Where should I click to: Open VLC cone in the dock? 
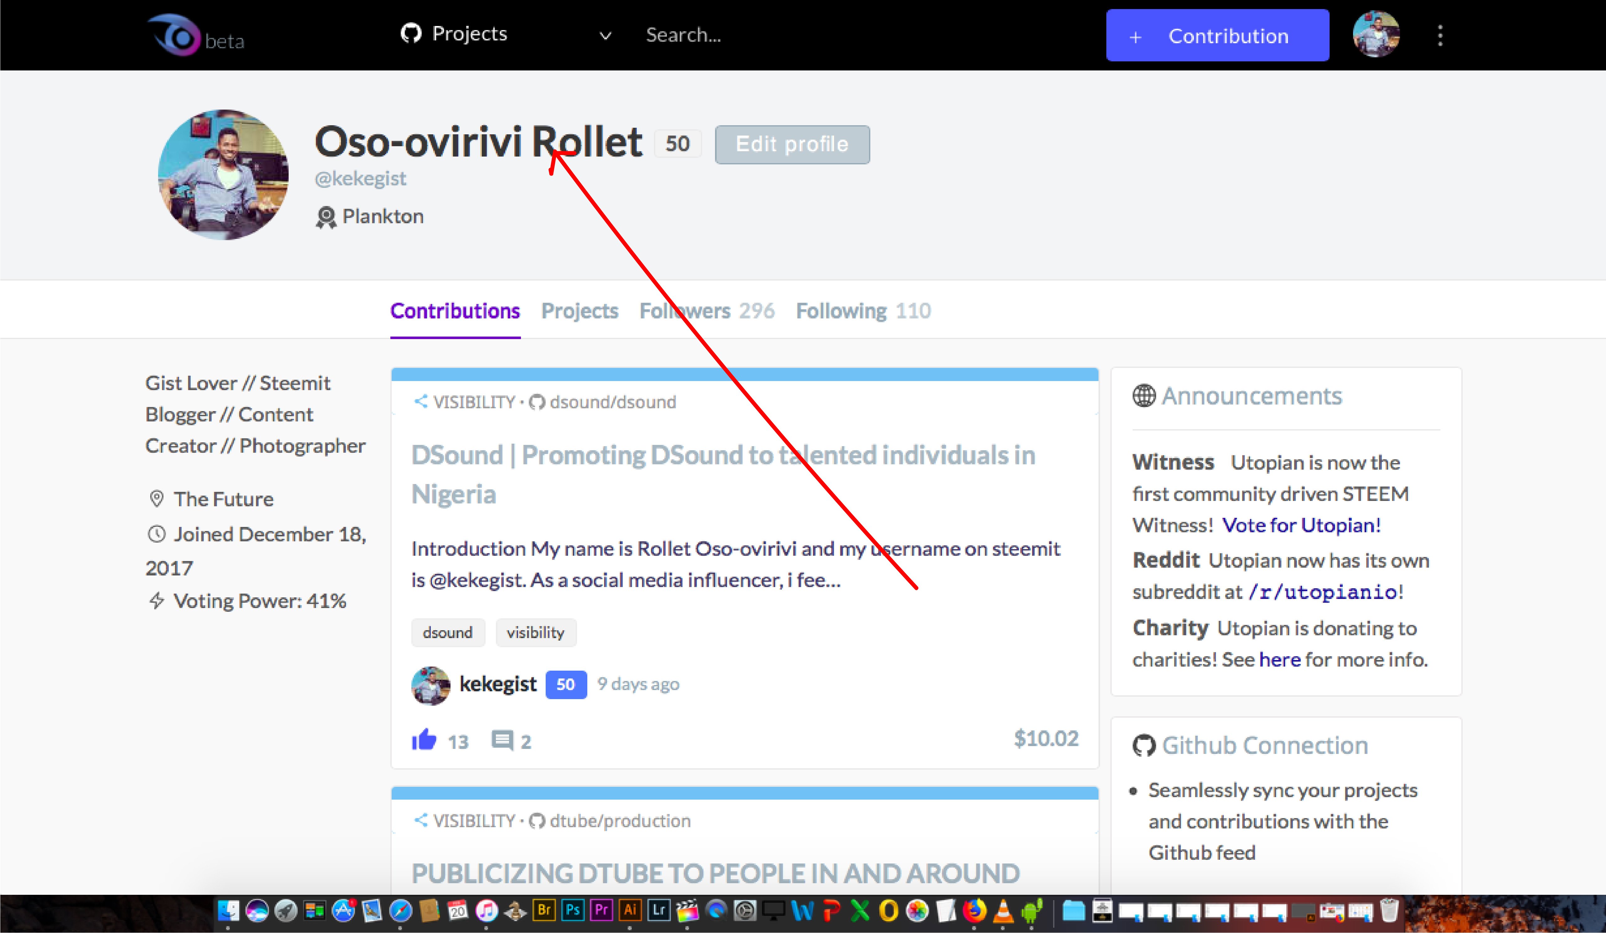(x=1004, y=911)
